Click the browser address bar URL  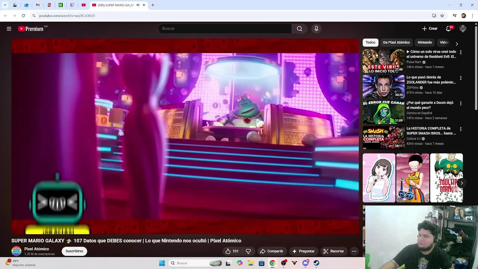[67, 16]
